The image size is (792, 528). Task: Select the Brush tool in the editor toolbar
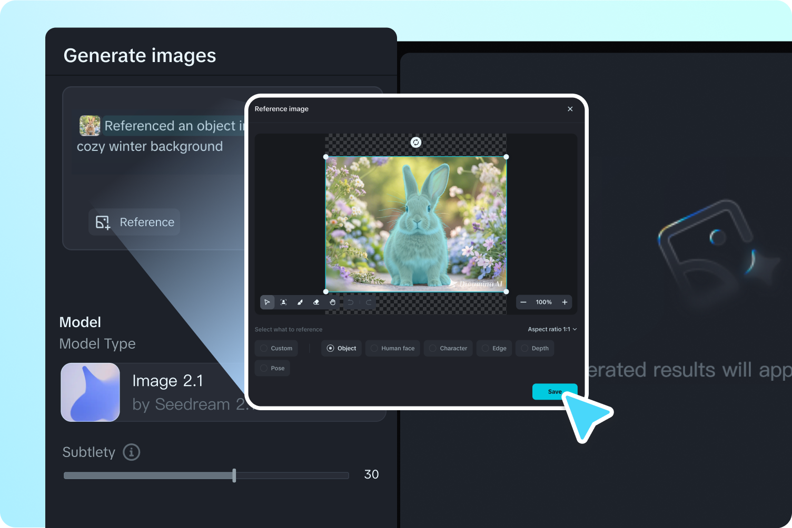300,302
